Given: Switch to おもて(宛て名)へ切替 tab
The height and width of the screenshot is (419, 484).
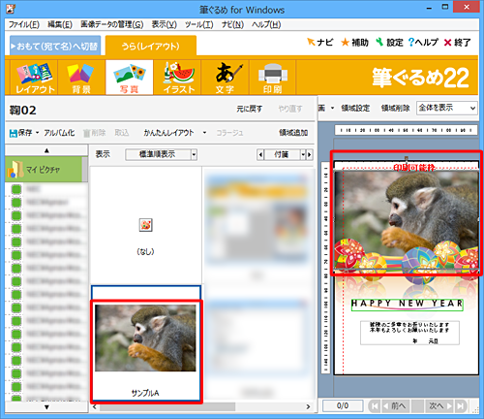Looking at the screenshot, I should tap(55, 46).
